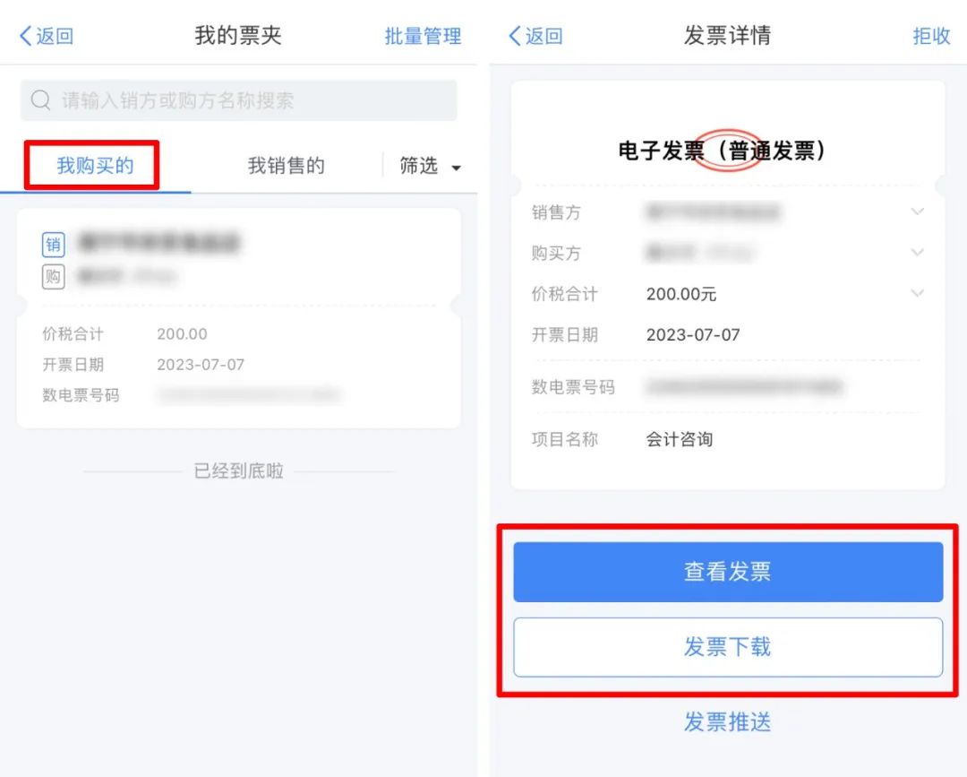This screenshot has width=967, height=777.
Task: Expand the 购买方 row chevron
Action: [917, 253]
